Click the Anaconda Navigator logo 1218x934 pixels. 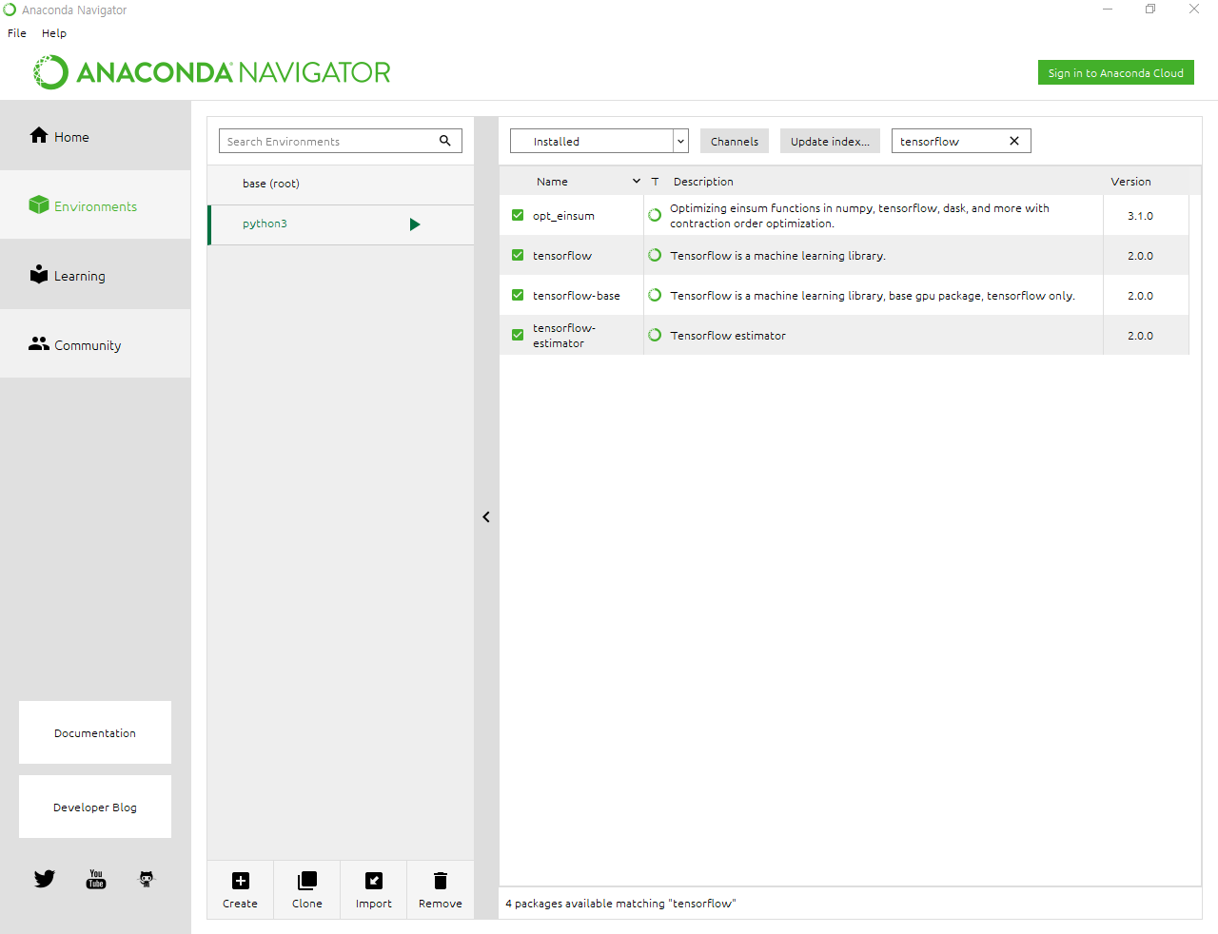coord(211,72)
